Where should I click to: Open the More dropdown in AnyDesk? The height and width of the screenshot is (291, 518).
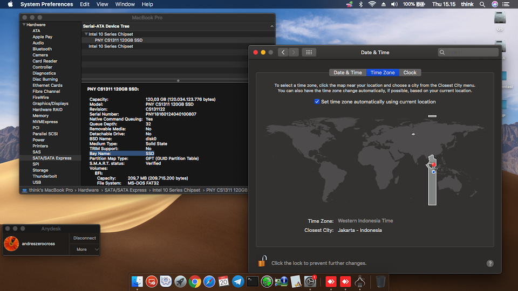(85, 250)
